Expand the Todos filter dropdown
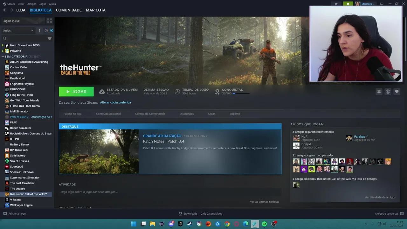407x229 pixels. point(18,31)
